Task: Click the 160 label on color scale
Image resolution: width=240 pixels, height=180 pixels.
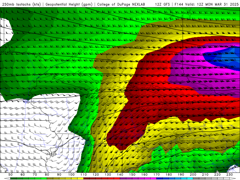Action: (x=144, y=175)
